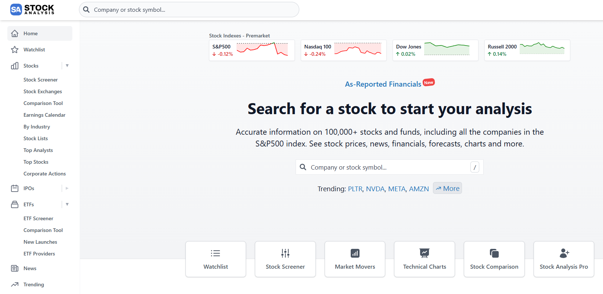Screen dimensions: 603x294
Task: Select the Home icon in the sidebar
Action: coord(15,33)
